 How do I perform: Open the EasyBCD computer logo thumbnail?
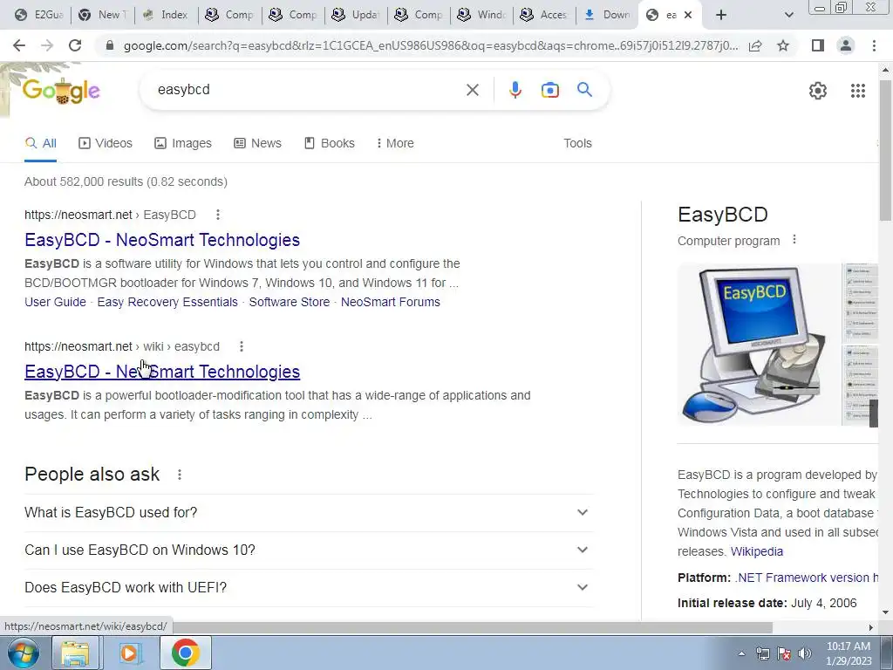[x=759, y=344]
